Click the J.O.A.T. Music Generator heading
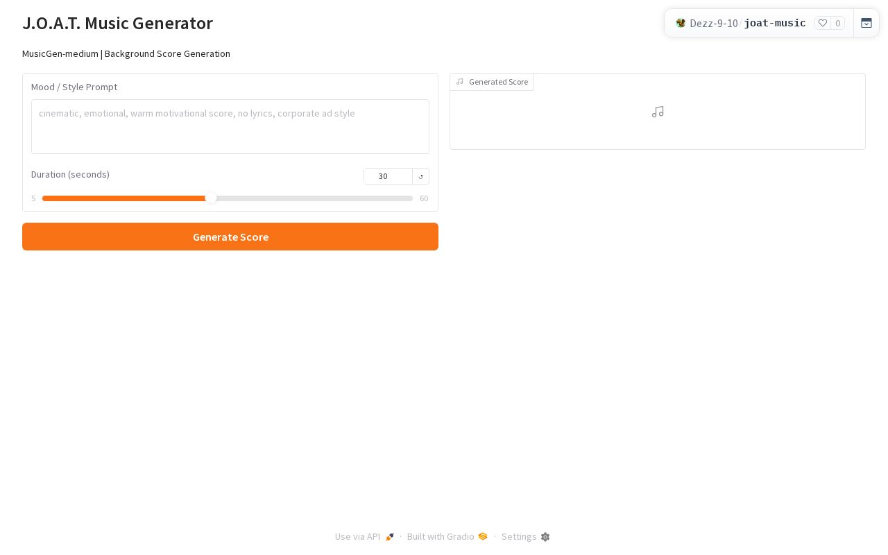888x555 pixels. tap(118, 23)
